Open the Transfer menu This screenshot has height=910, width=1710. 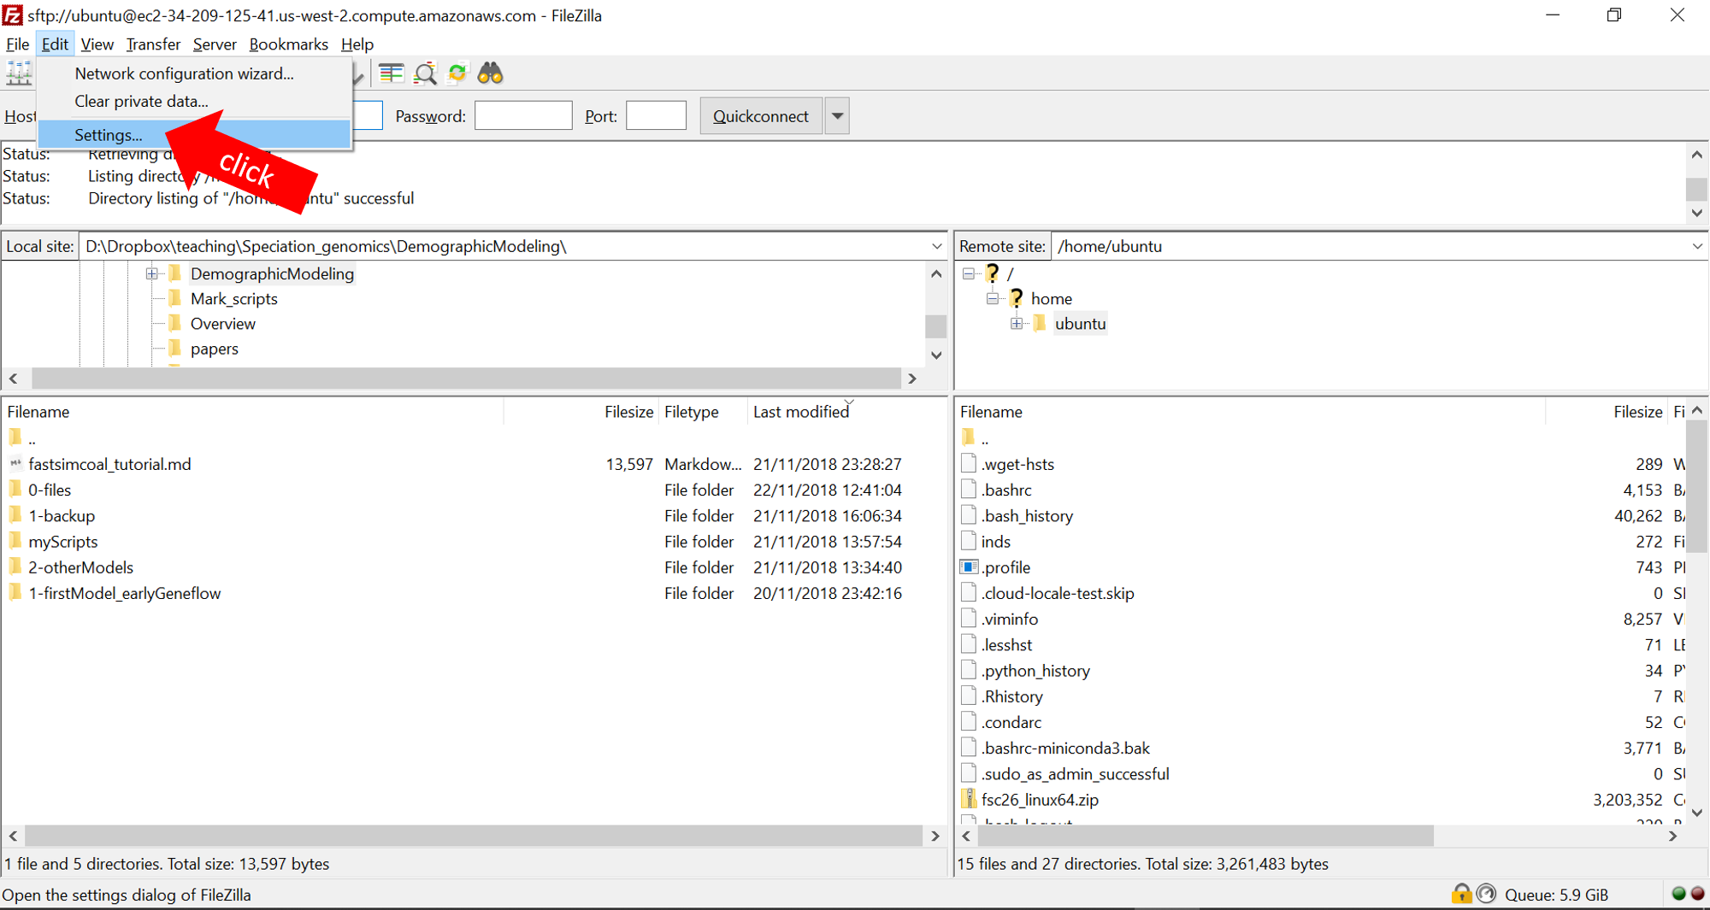tap(153, 44)
